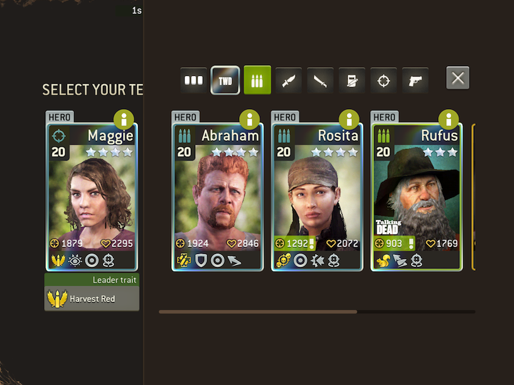
Task: Select the all-classes filter icon
Action: (x=193, y=80)
